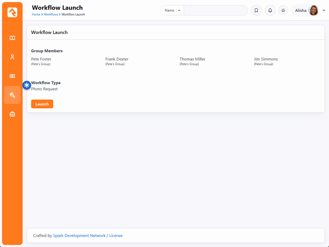Open the People section in the sidebar
Screen dimensions: 329x247
(x=12, y=57)
